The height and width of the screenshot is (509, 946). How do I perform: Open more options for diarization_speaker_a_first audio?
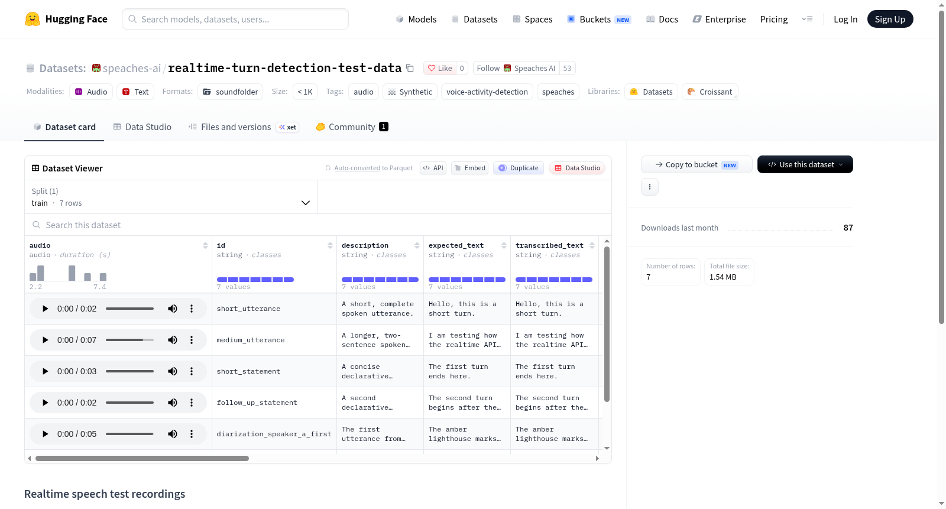click(192, 434)
